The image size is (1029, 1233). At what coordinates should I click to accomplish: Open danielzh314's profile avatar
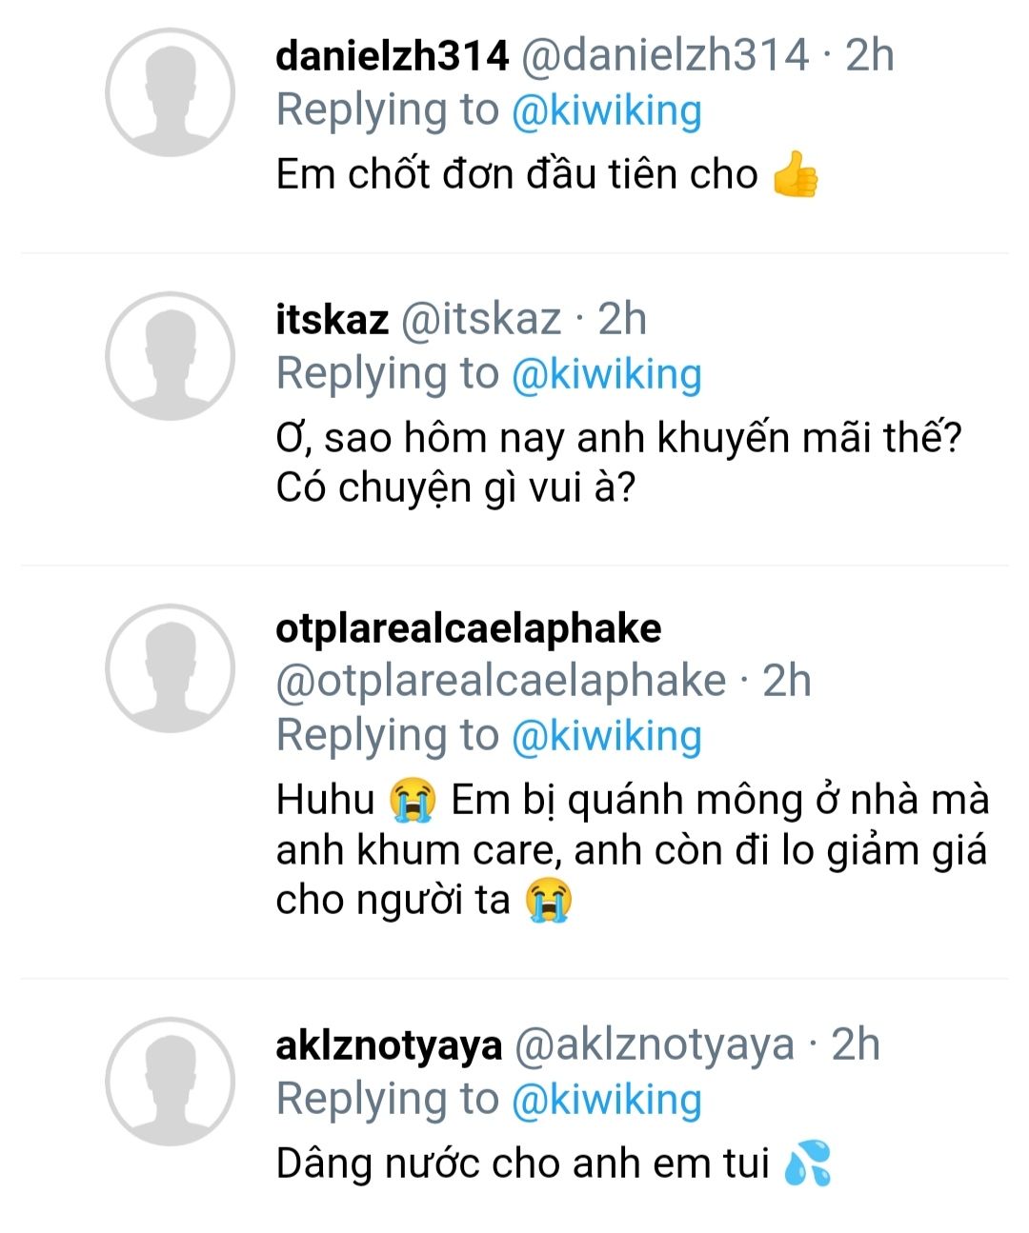170,92
